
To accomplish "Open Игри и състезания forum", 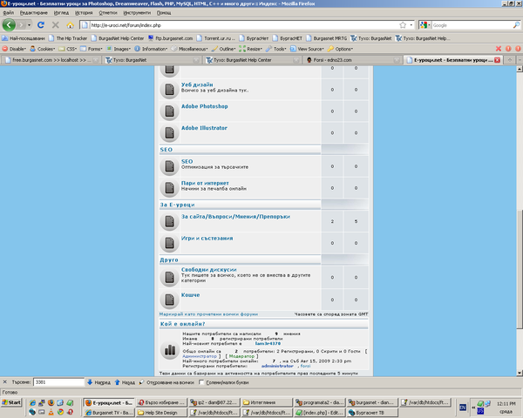I will [x=207, y=239].
